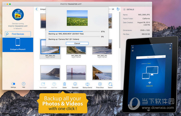Click the Wi-Fi connected icon on iPad
This screenshot has width=181, height=116.
click(150, 83)
